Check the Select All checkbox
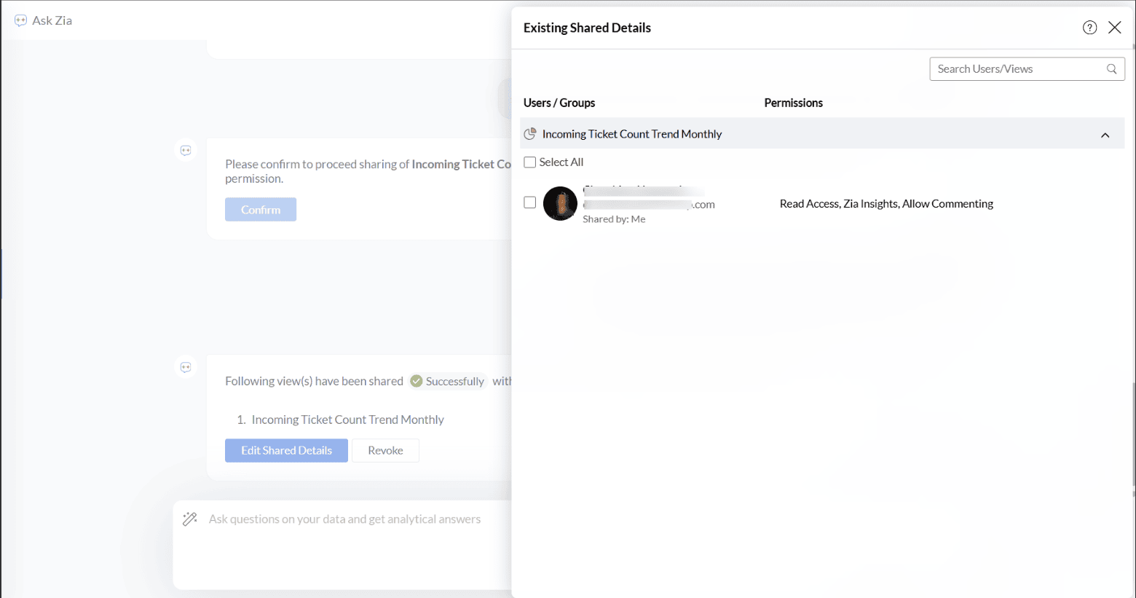This screenshot has width=1136, height=598. pos(530,162)
